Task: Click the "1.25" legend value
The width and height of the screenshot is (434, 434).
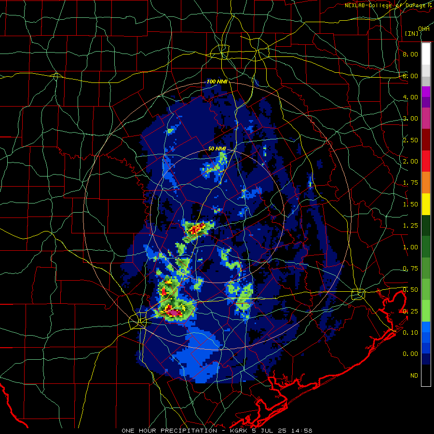Action: pos(410,226)
